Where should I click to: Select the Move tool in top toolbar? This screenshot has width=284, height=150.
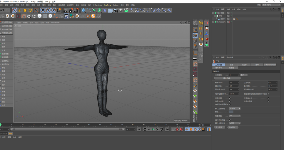pos(20,10)
